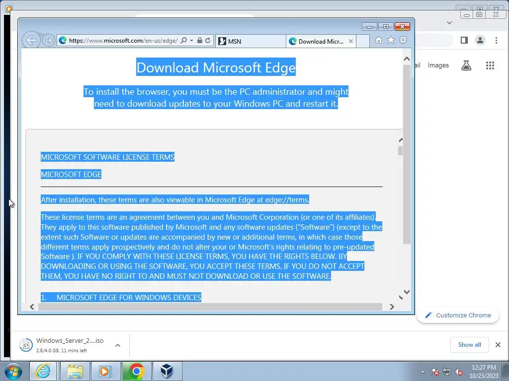The width and height of the screenshot is (509, 381).
Task: Switch to the MSN tab
Action: point(251,41)
